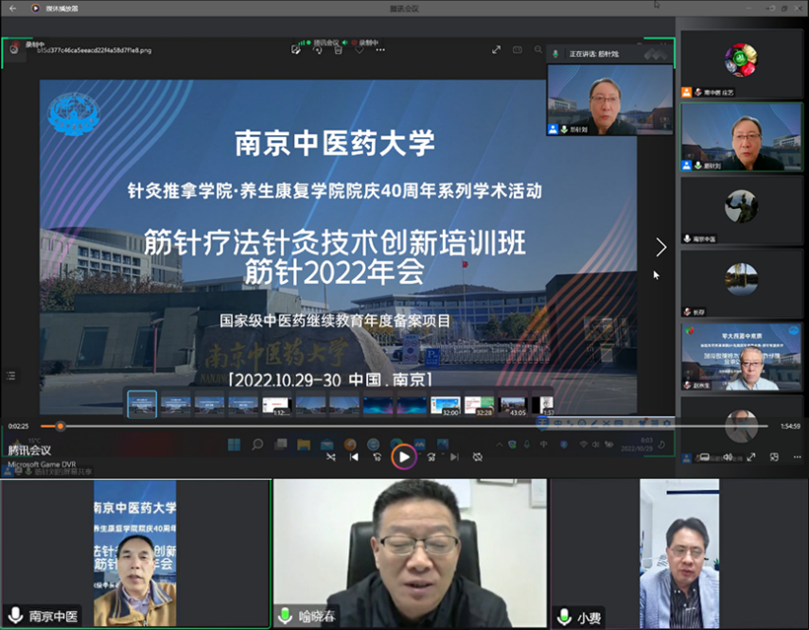Delete the image with the trash icon
The height and width of the screenshot is (630, 809).
tap(338, 50)
